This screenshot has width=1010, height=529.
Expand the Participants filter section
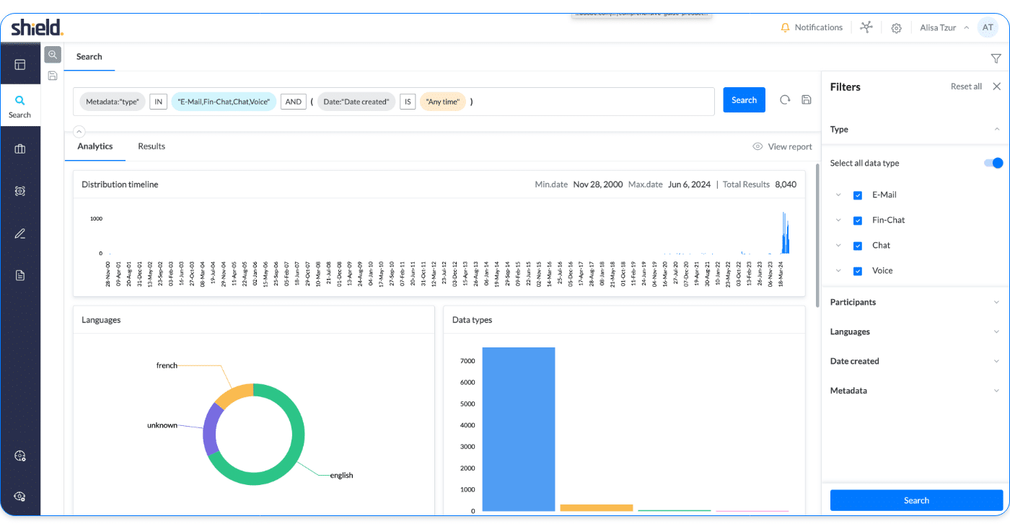pos(997,302)
